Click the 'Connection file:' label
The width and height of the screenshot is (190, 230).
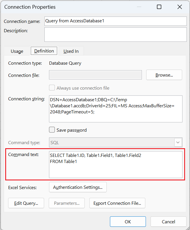[24, 75]
